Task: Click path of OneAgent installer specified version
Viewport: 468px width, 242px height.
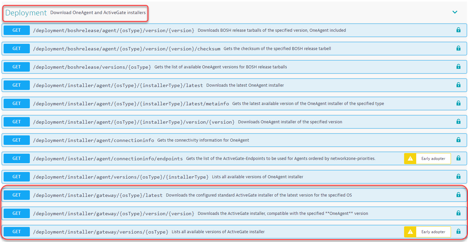Action: click(134, 122)
